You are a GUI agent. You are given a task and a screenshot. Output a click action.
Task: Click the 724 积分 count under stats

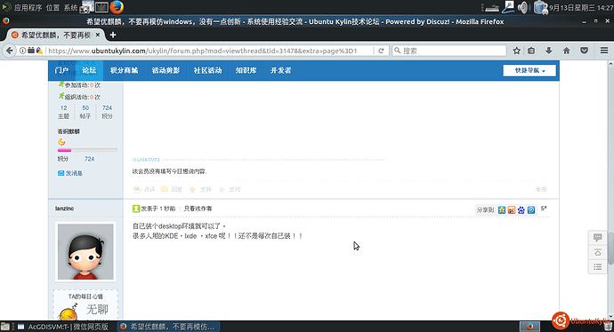click(x=107, y=107)
